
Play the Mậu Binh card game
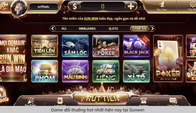pyautogui.click(x=75, y=71)
